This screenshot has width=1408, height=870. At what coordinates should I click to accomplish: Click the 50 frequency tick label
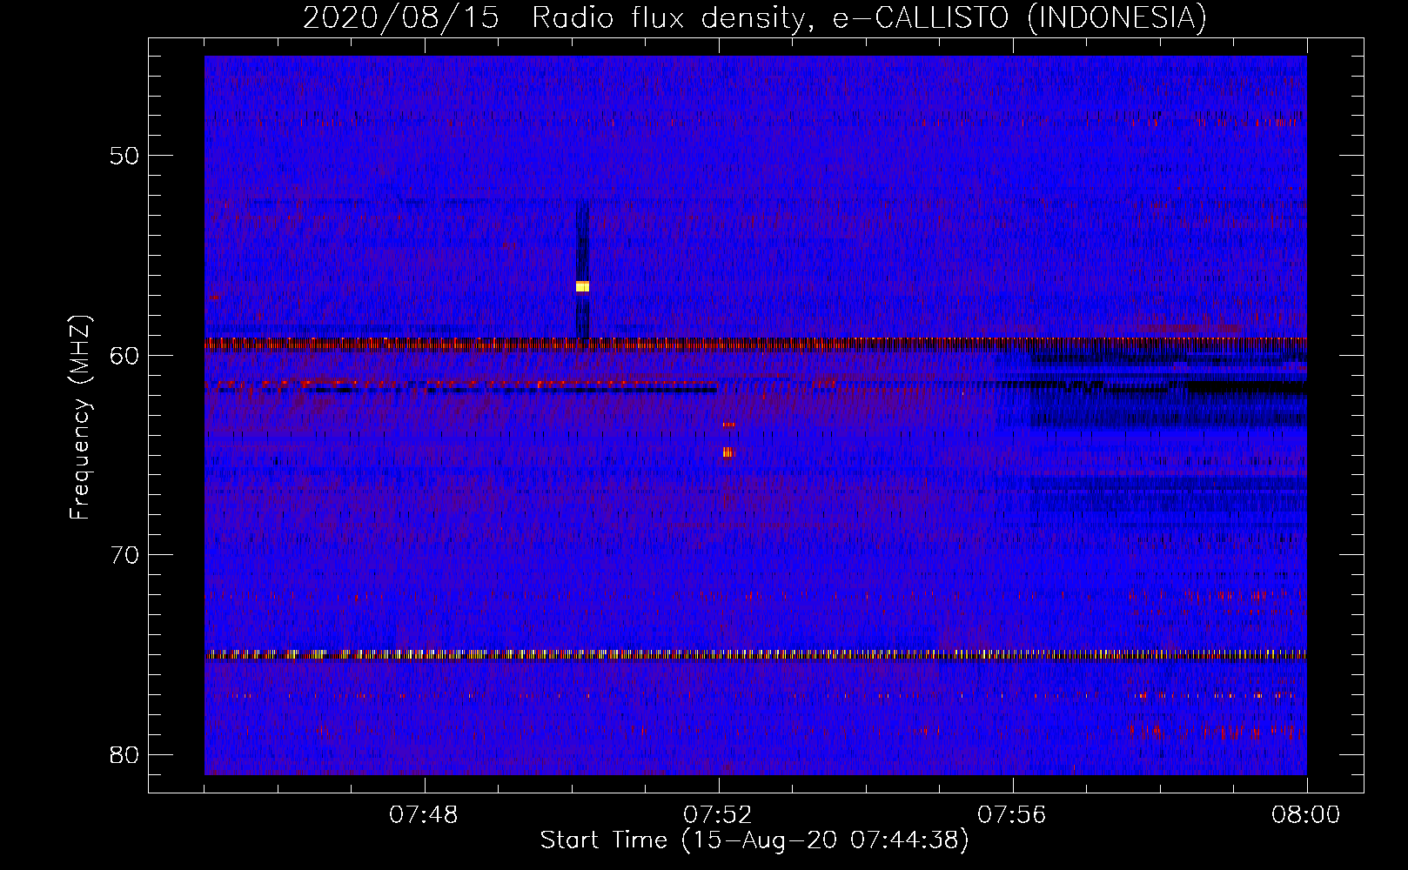pos(125,156)
